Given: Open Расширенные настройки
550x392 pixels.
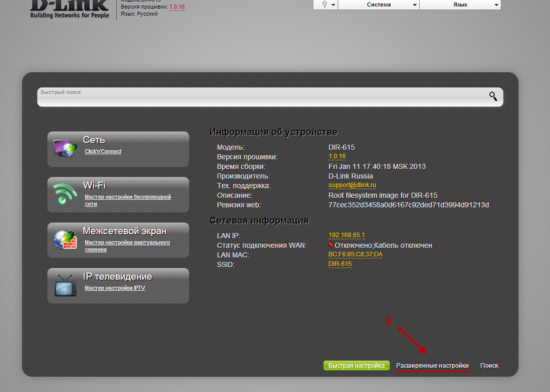Looking at the screenshot, I should coord(432,365).
